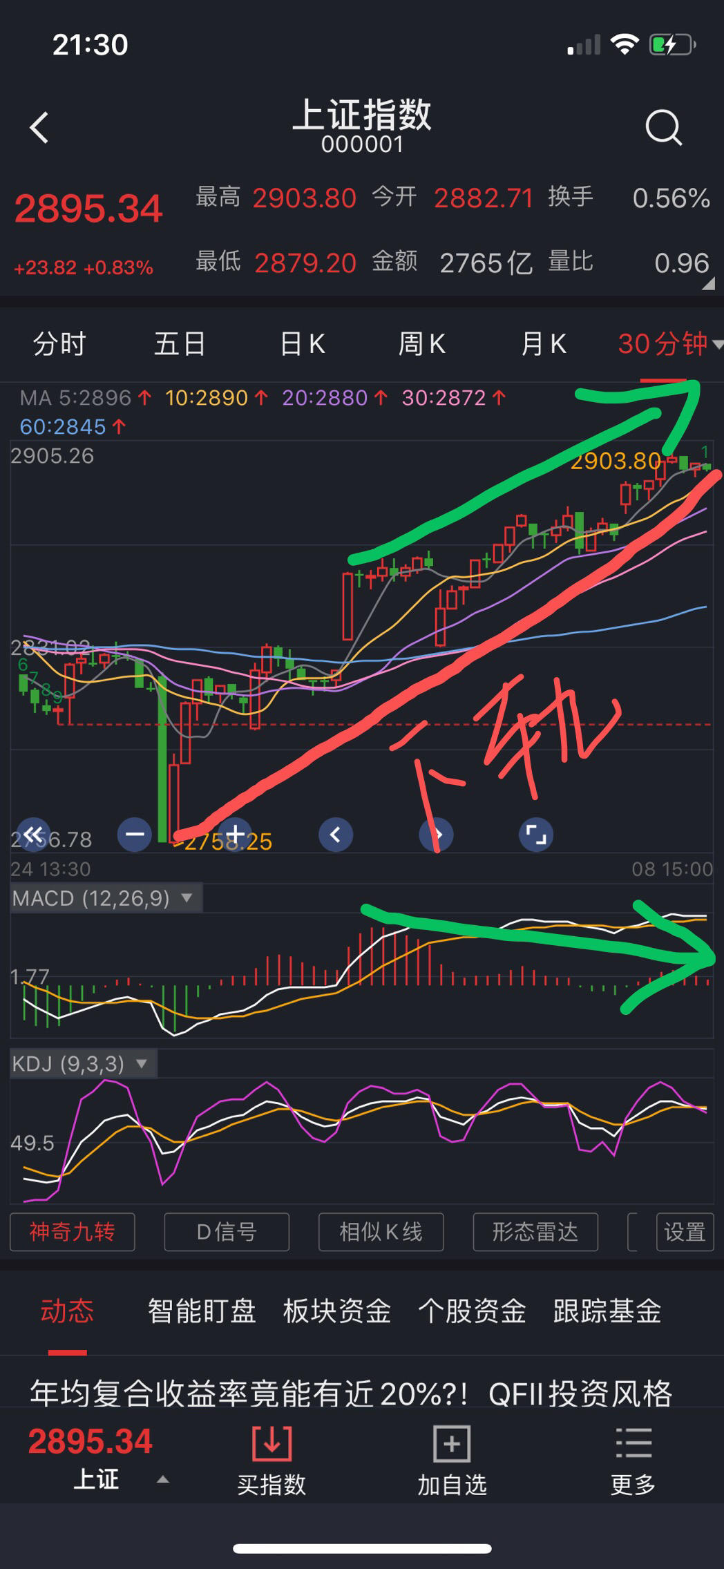Move chart left with chevron icon

[336, 835]
